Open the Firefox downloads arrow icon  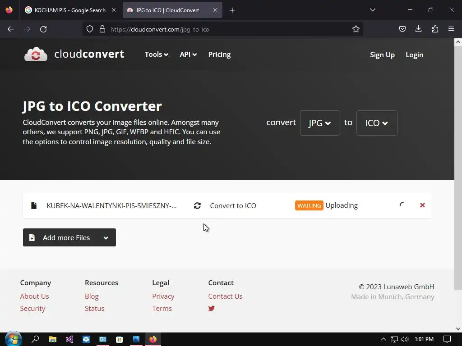[418, 29]
